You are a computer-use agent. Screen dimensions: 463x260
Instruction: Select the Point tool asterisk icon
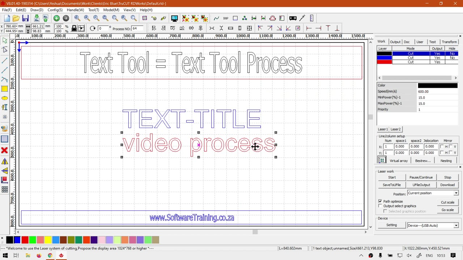tap(5, 117)
